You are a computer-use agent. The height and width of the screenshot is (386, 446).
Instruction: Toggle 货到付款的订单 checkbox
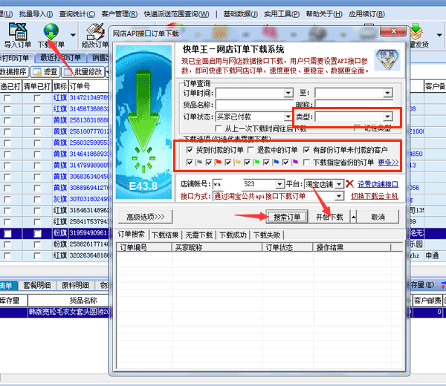point(190,150)
